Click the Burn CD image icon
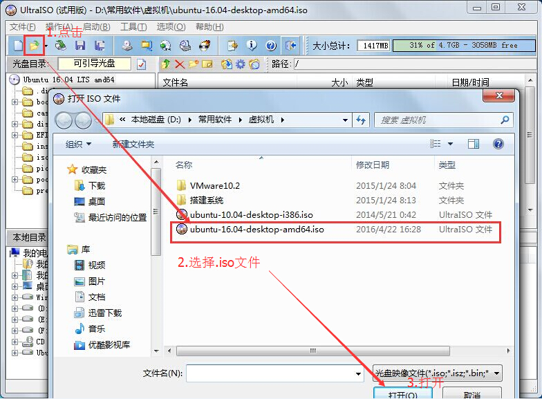 click(x=205, y=46)
